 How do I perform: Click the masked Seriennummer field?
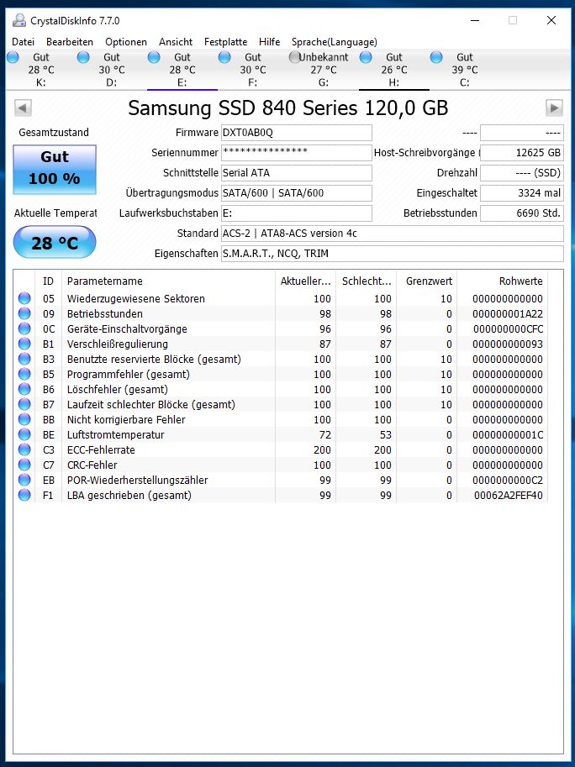point(297,153)
